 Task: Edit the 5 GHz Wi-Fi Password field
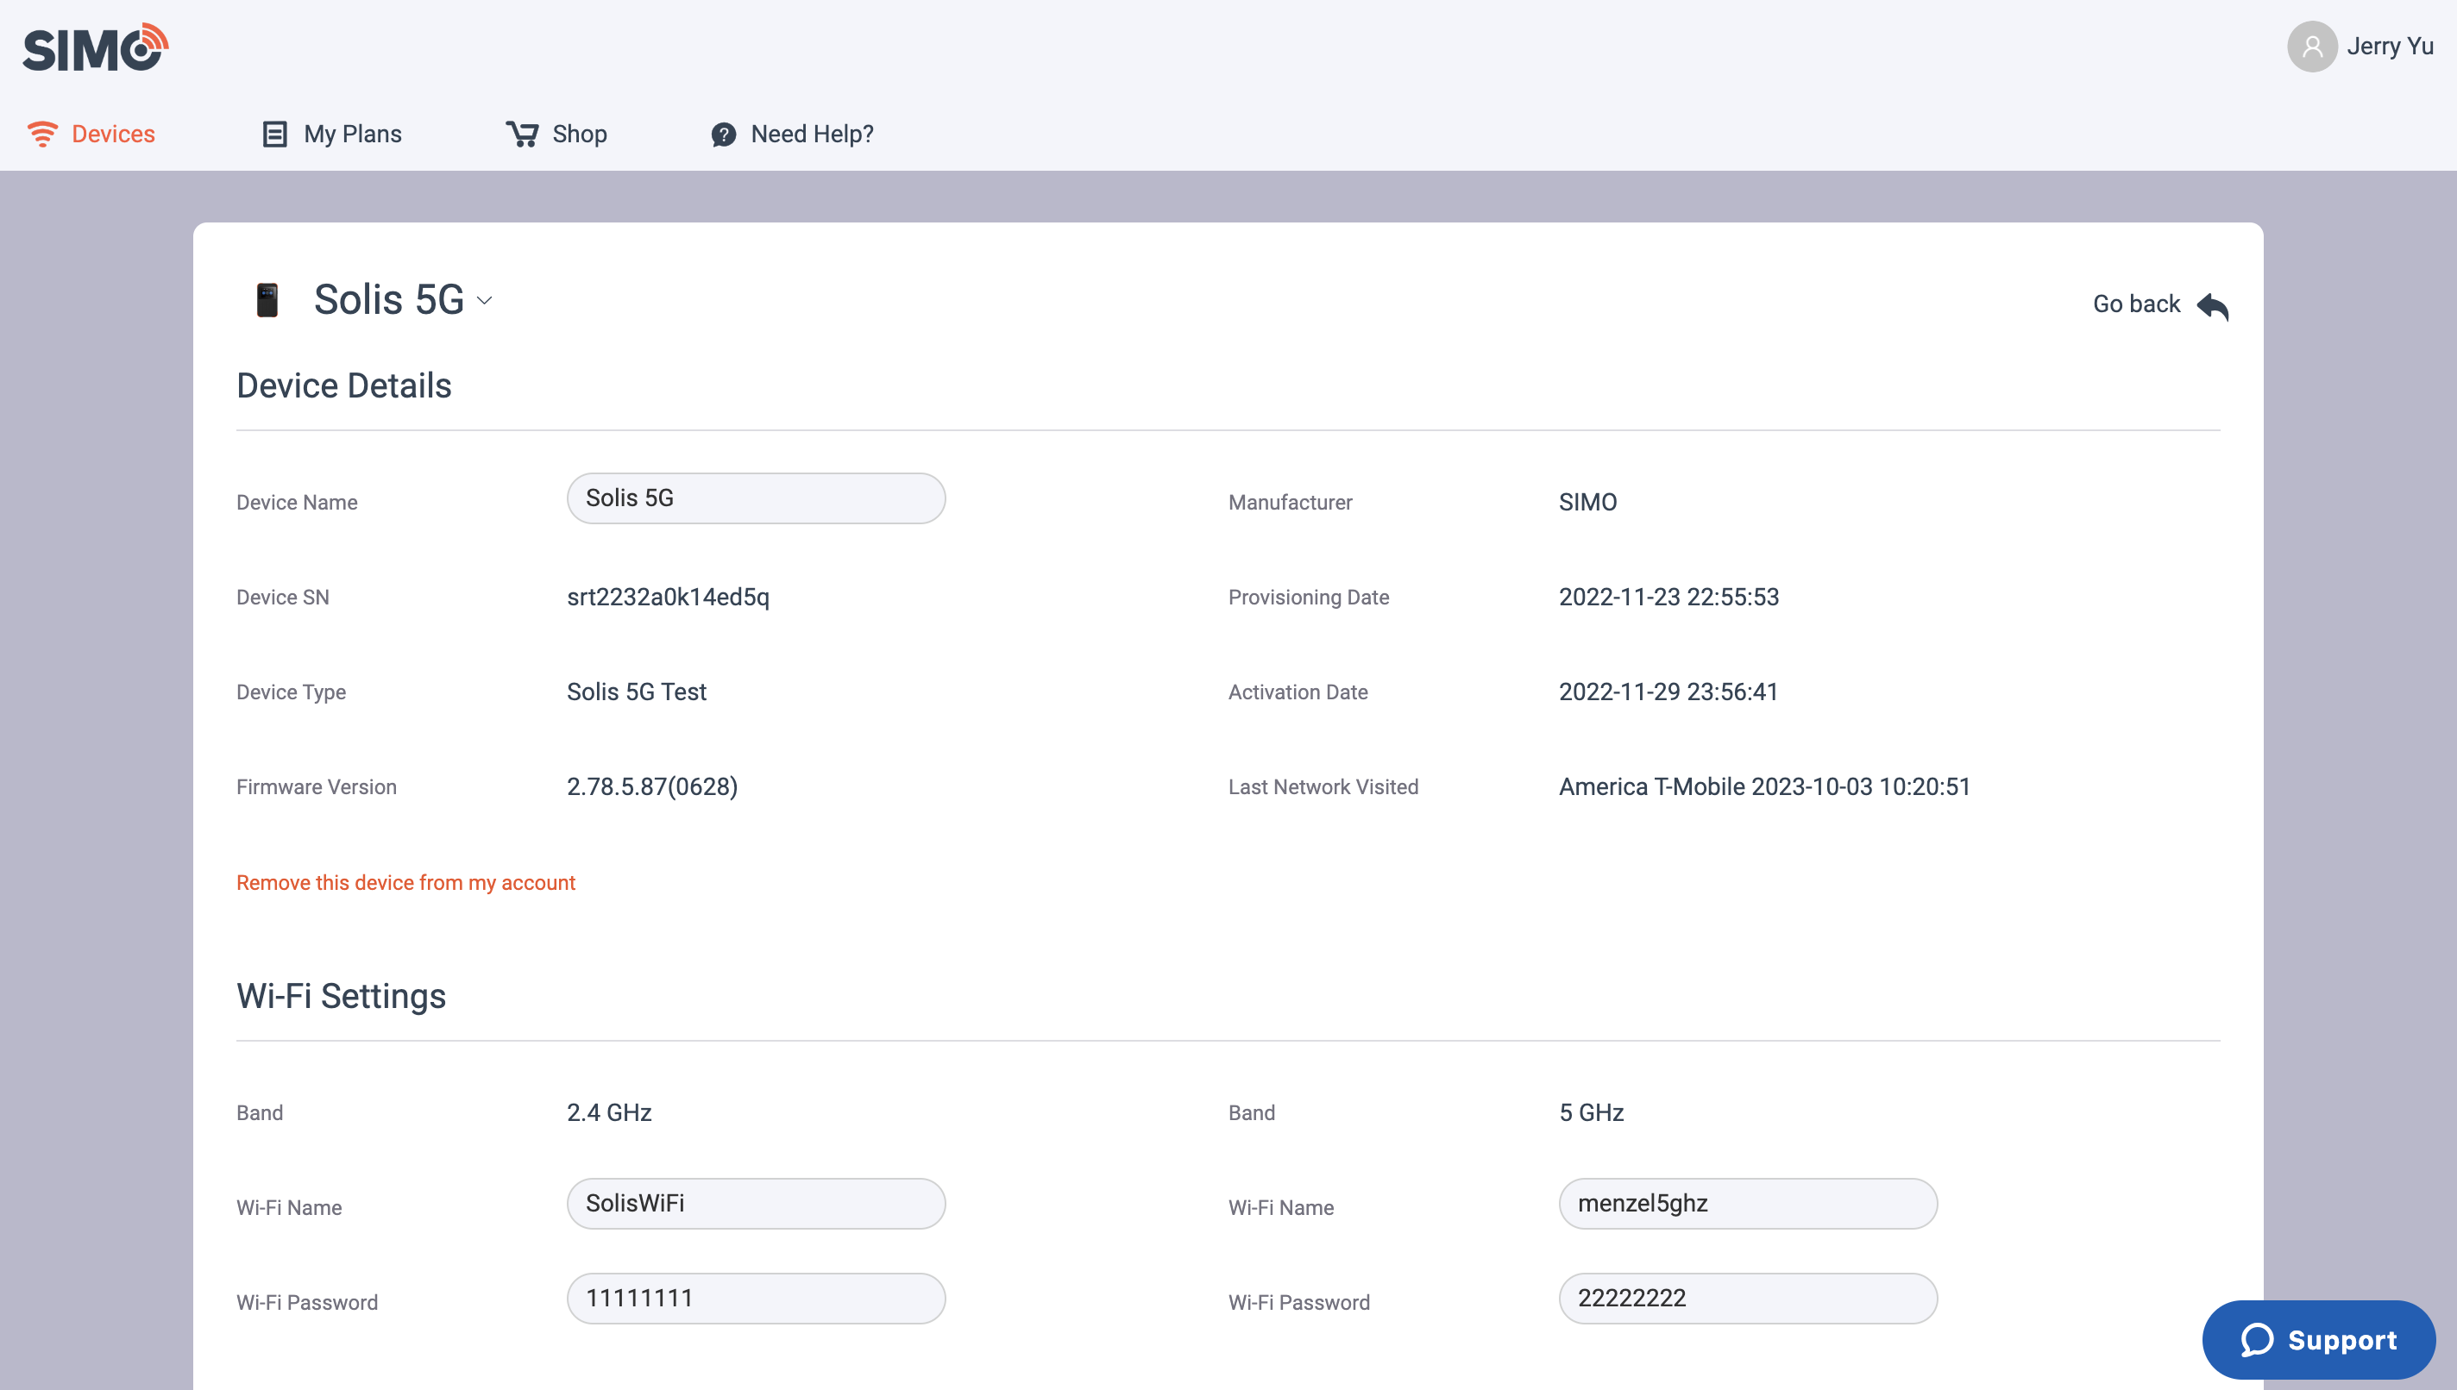pyautogui.click(x=1749, y=1299)
